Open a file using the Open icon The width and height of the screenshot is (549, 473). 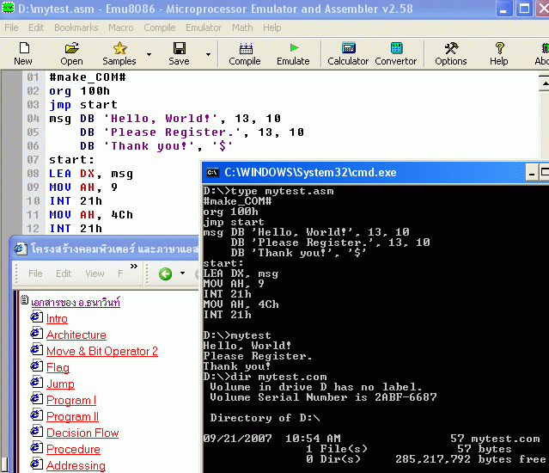(x=72, y=53)
